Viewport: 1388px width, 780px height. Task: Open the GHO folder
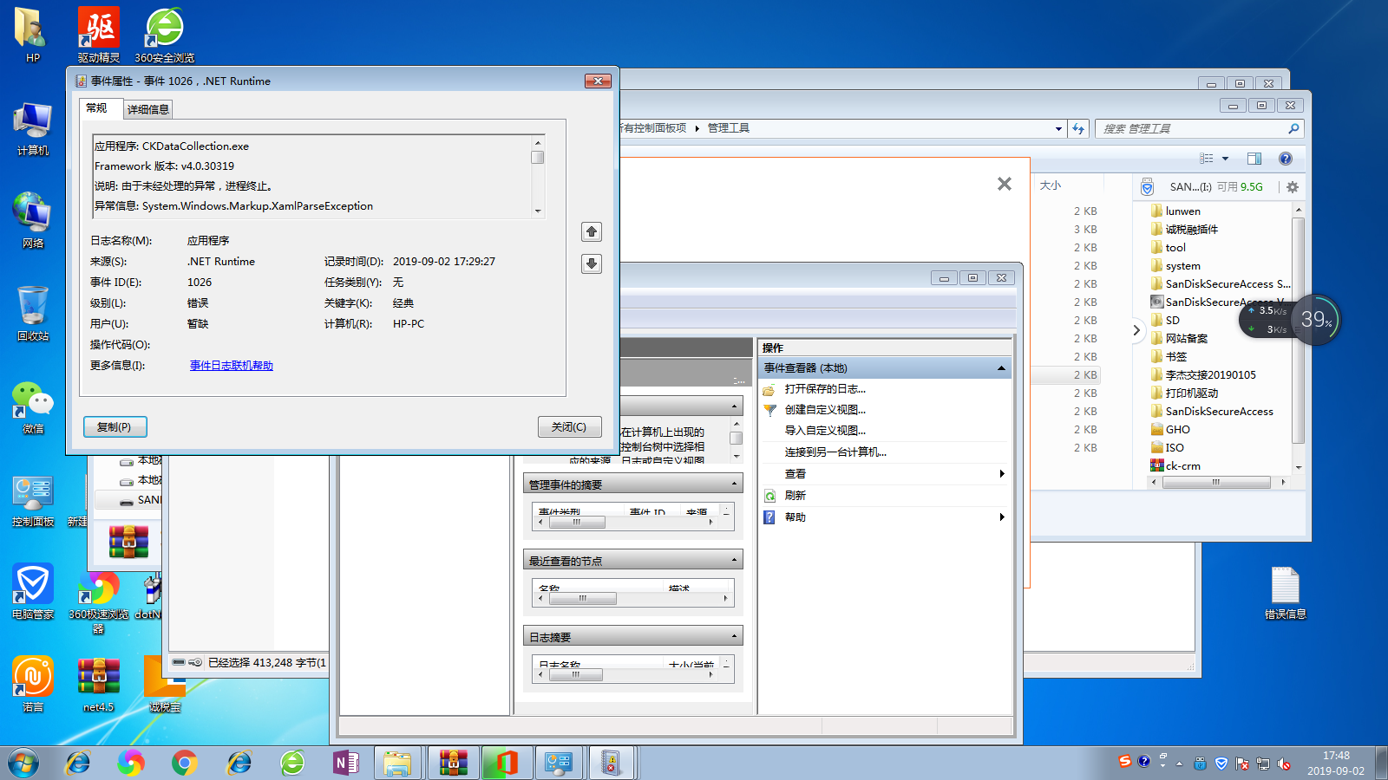[1177, 430]
